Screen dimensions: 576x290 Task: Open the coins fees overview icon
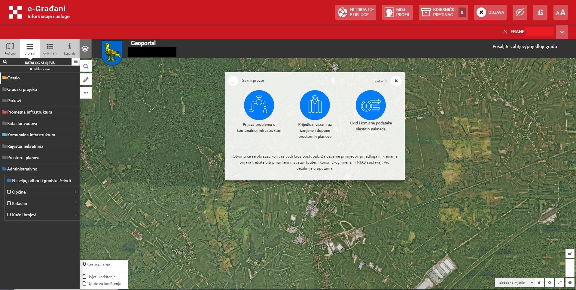click(x=370, y=105)
